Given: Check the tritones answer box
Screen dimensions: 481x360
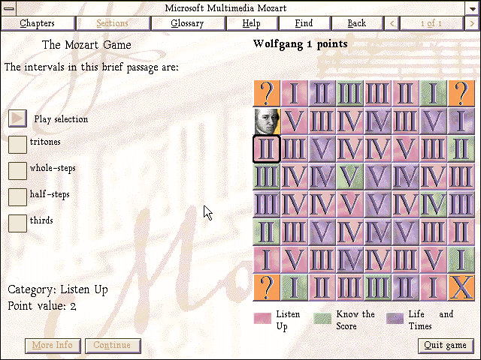Looking at the screenshot, I should pos(17,145).
